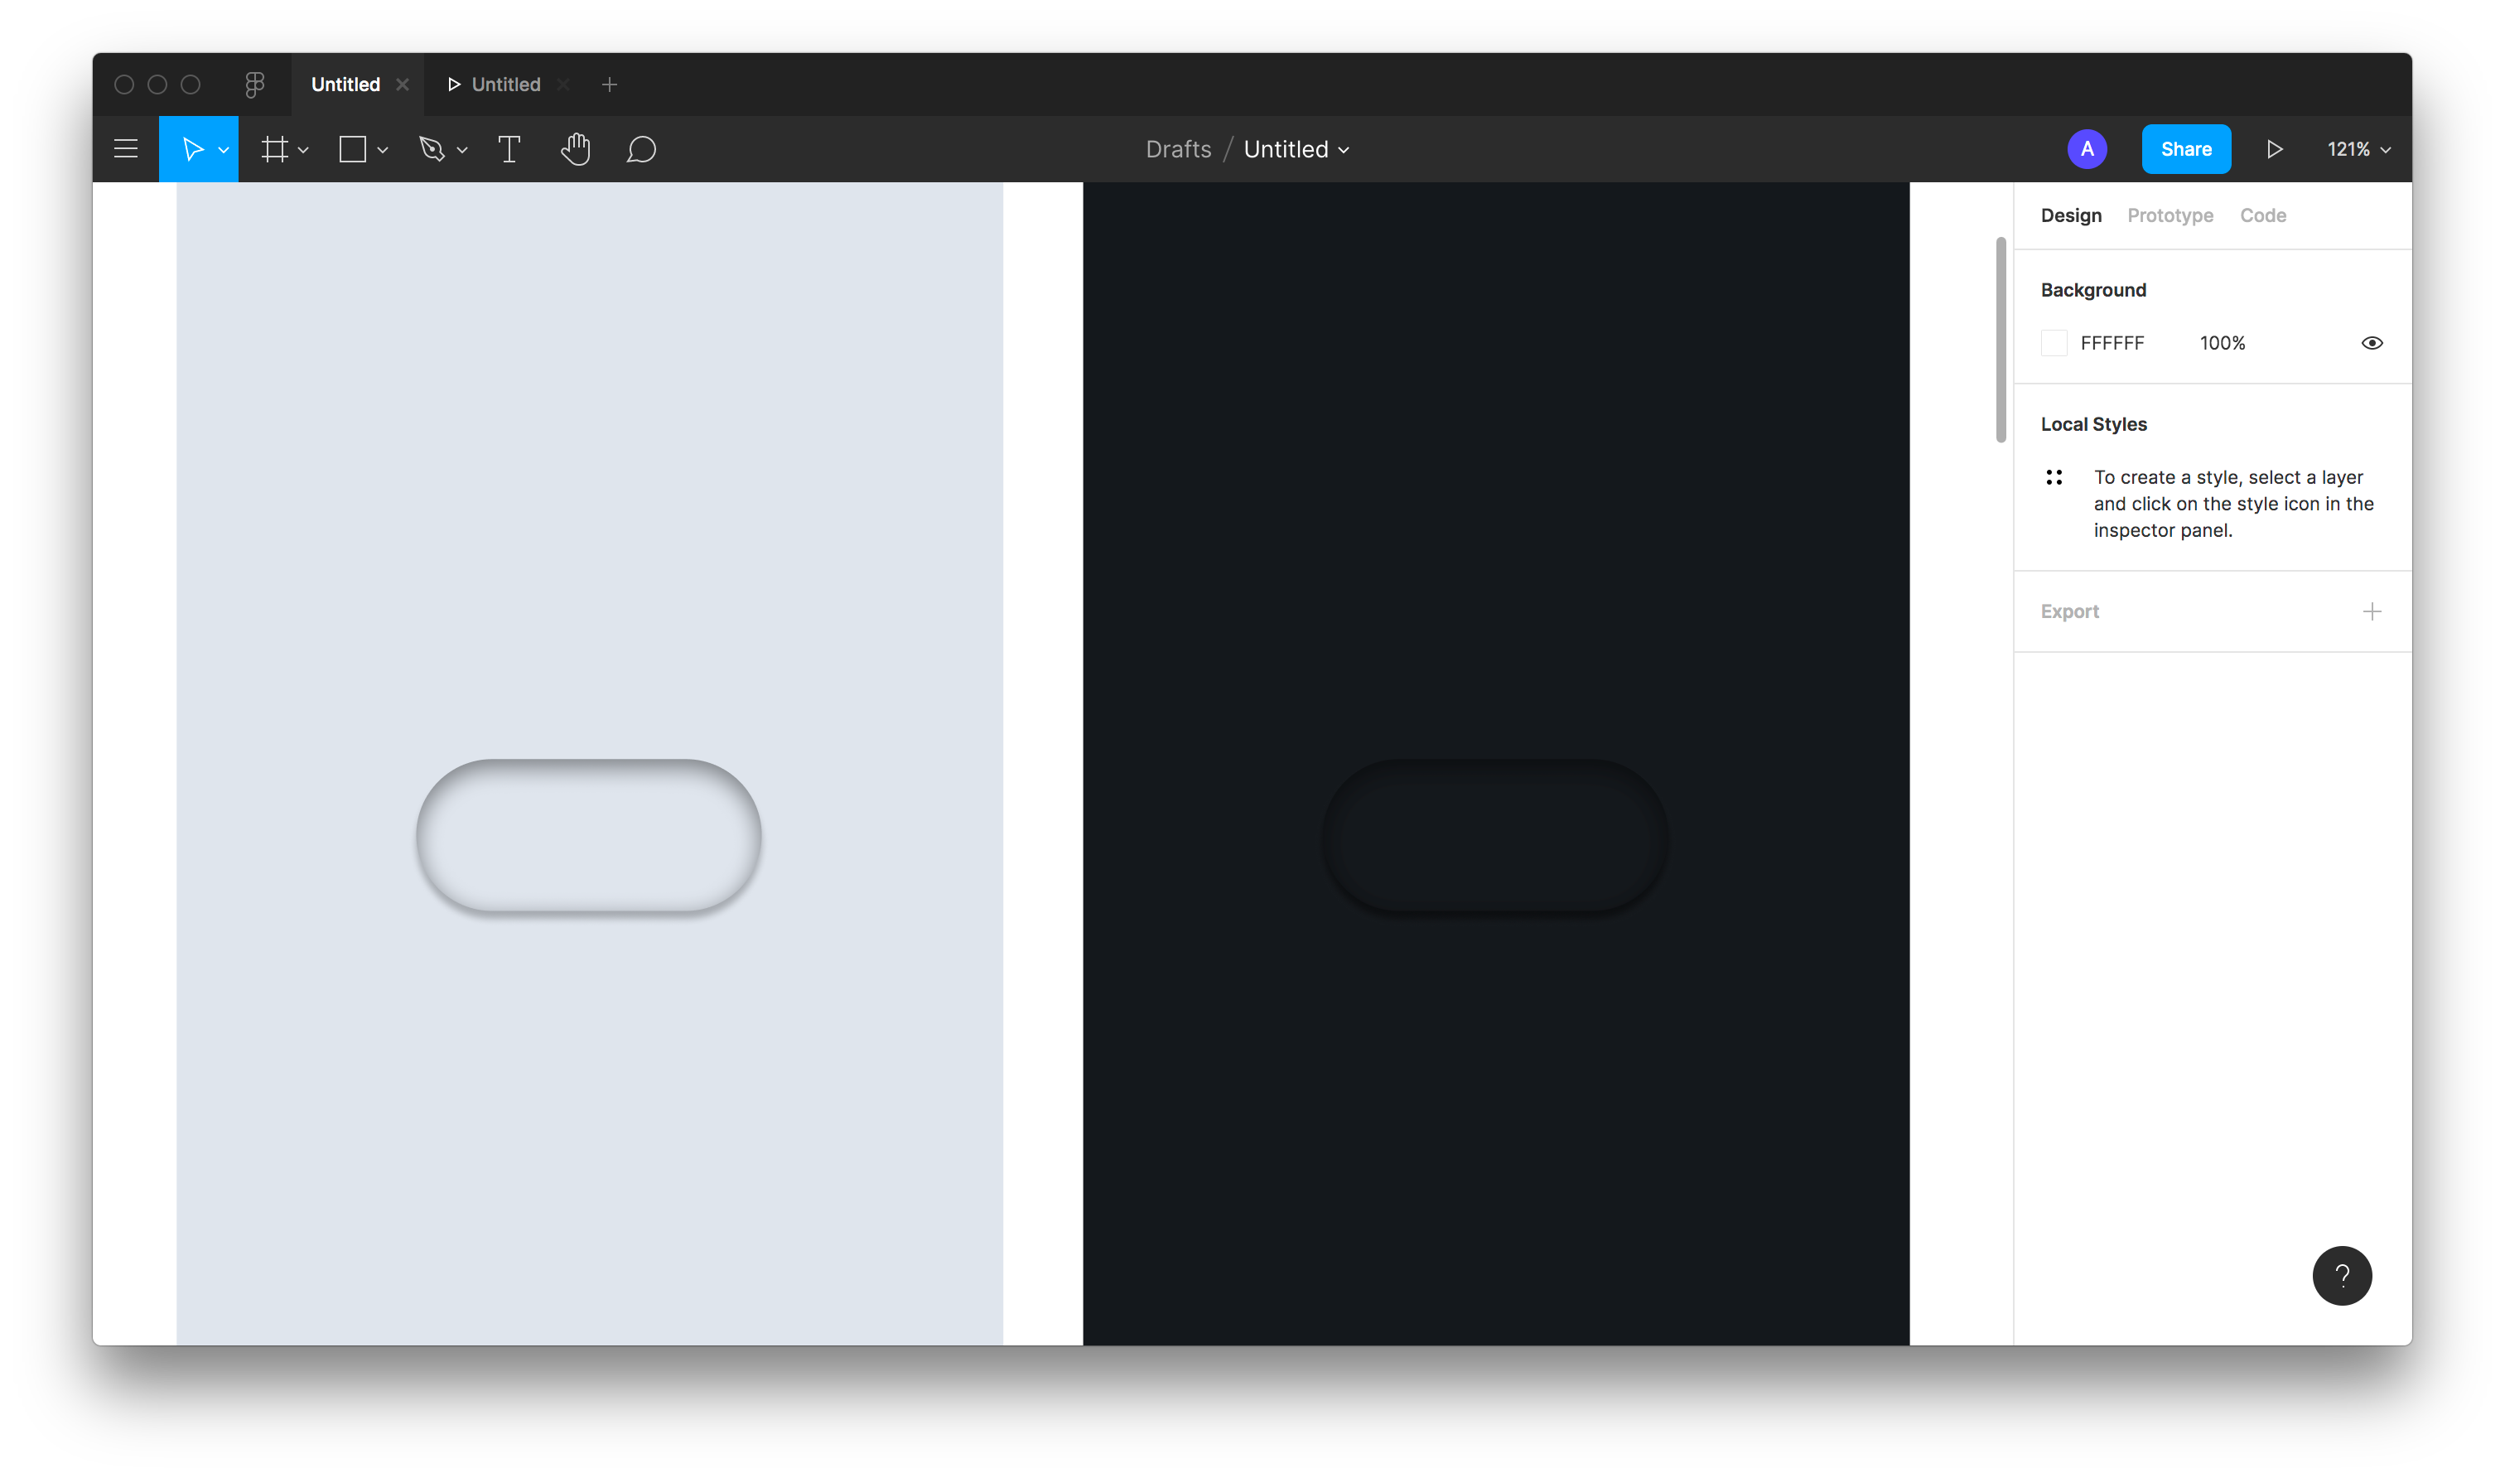Select the Hand tool
This screenshot has width=2505, height=1478.
tap(576, 148)
